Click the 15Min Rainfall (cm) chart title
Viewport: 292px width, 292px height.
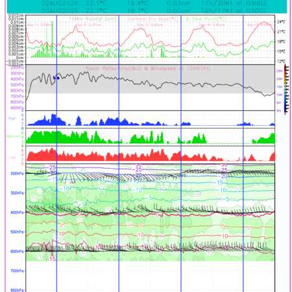click(93, 19)
